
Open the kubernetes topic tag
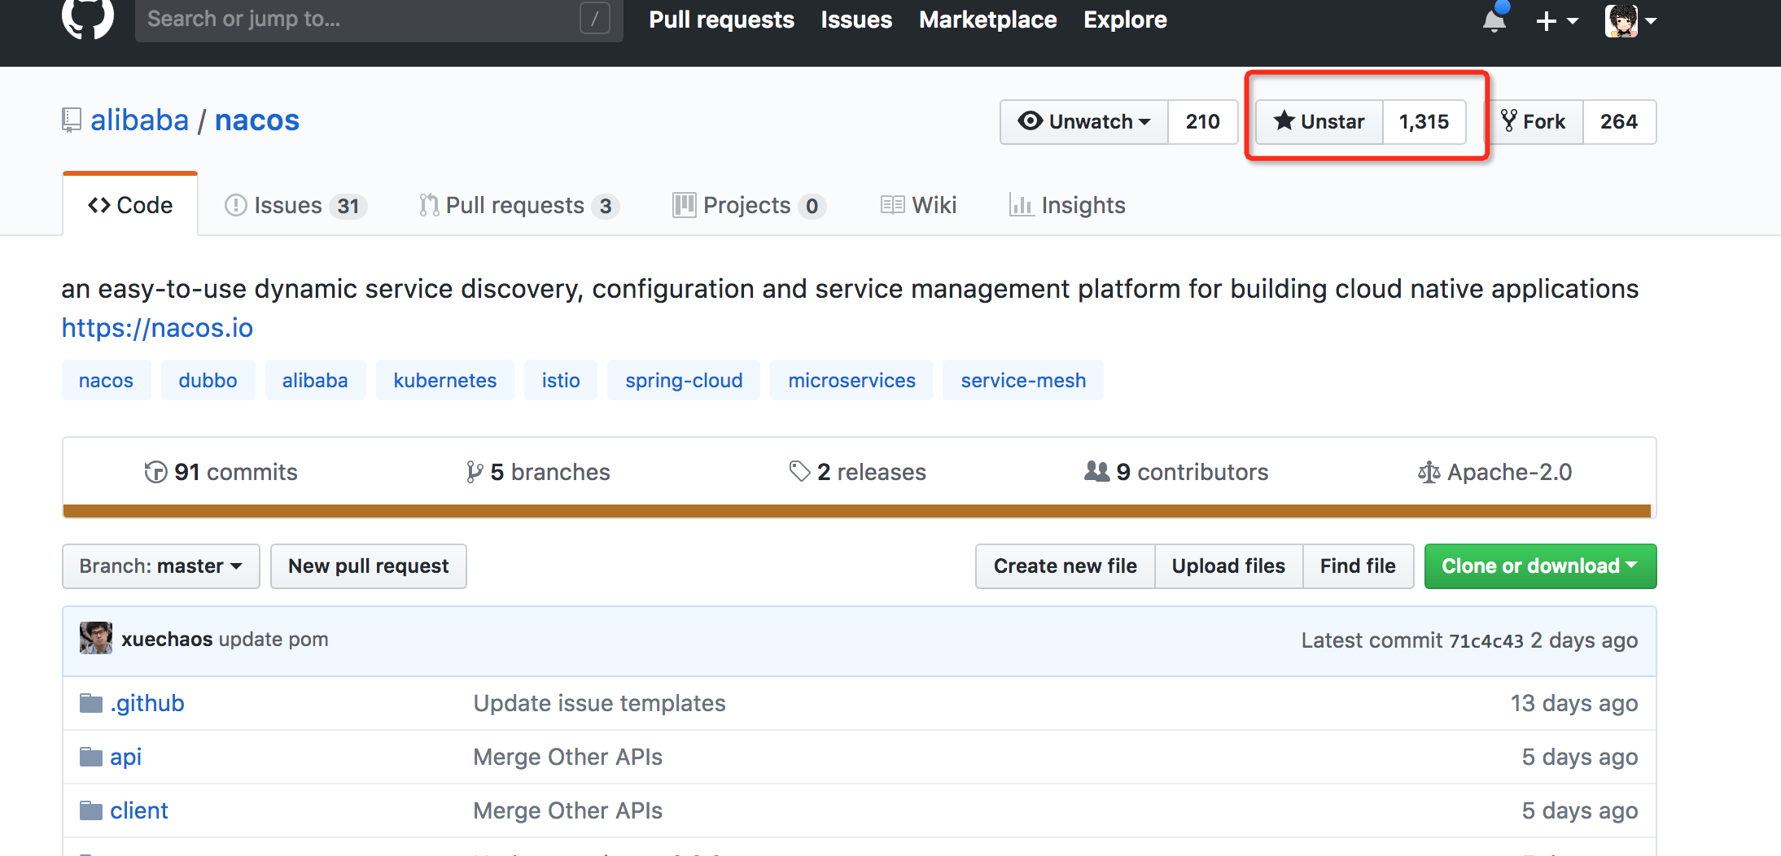click(444, 380)
